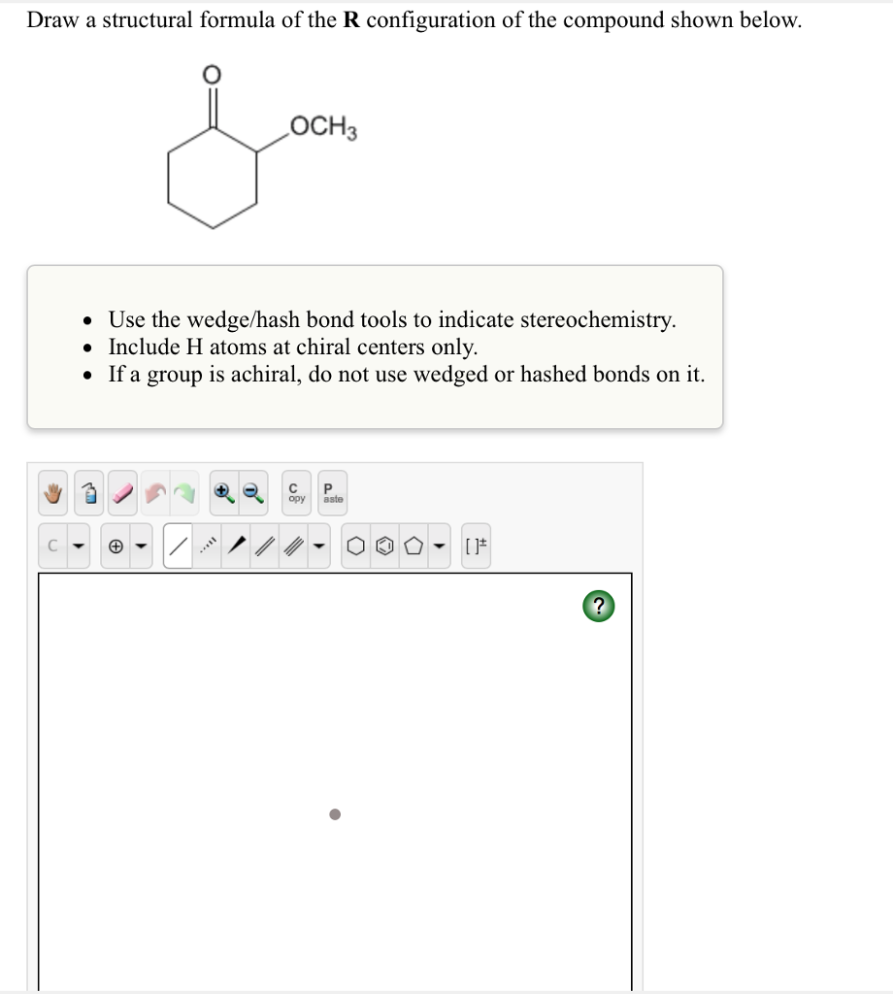Screen dimensions: 893x994
Task: Select the hand pan tool
Action: click(x=51, y=492)
